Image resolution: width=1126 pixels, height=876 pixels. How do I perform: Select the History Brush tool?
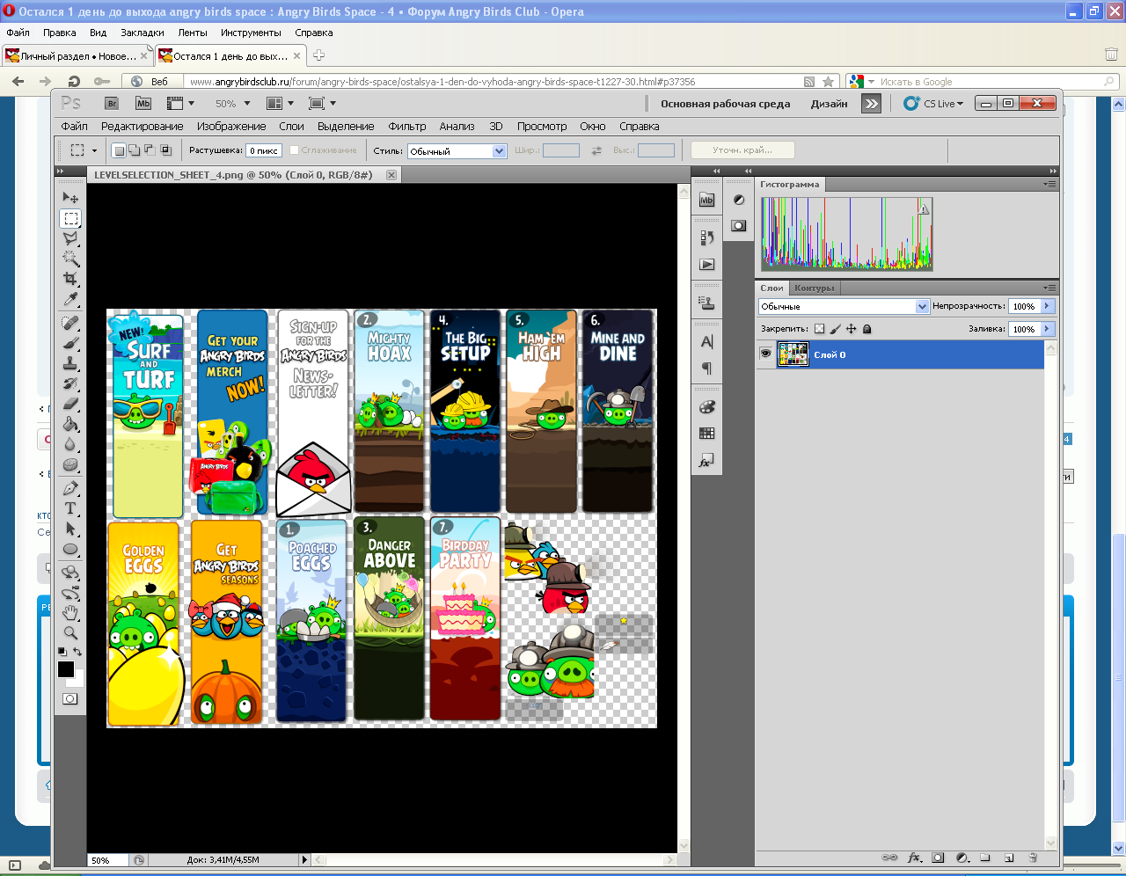70,383
